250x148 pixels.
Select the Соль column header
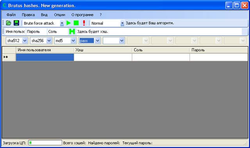pyautogui.click(x=161, y=50)
